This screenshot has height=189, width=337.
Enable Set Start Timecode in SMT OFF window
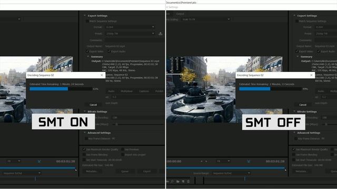[293, 160]
